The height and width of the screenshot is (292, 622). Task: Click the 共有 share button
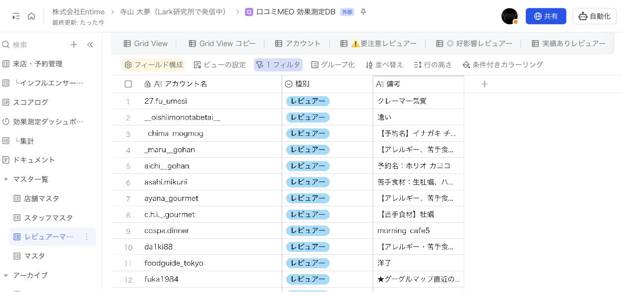click(x=546, y=16)
